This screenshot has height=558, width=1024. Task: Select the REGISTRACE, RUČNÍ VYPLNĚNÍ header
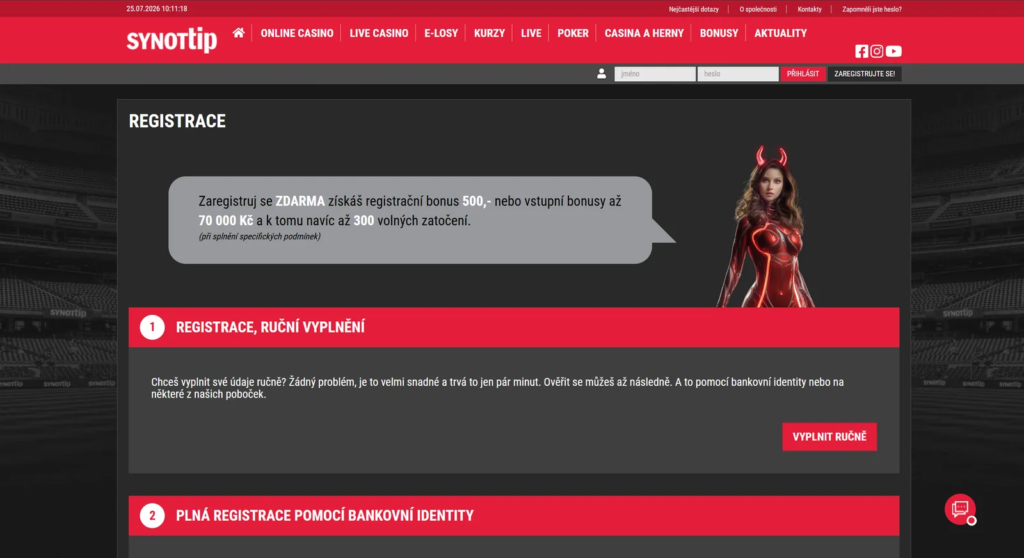pyautogui.click(x=514, y=327)
